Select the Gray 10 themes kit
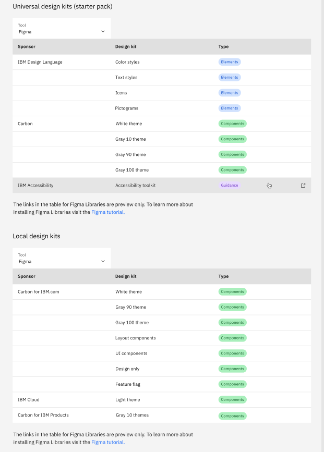The image size is (324, 452). click(132, 416)
